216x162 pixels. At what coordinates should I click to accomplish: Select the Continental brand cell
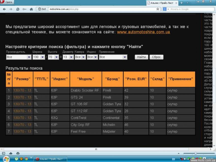[113, 118]
